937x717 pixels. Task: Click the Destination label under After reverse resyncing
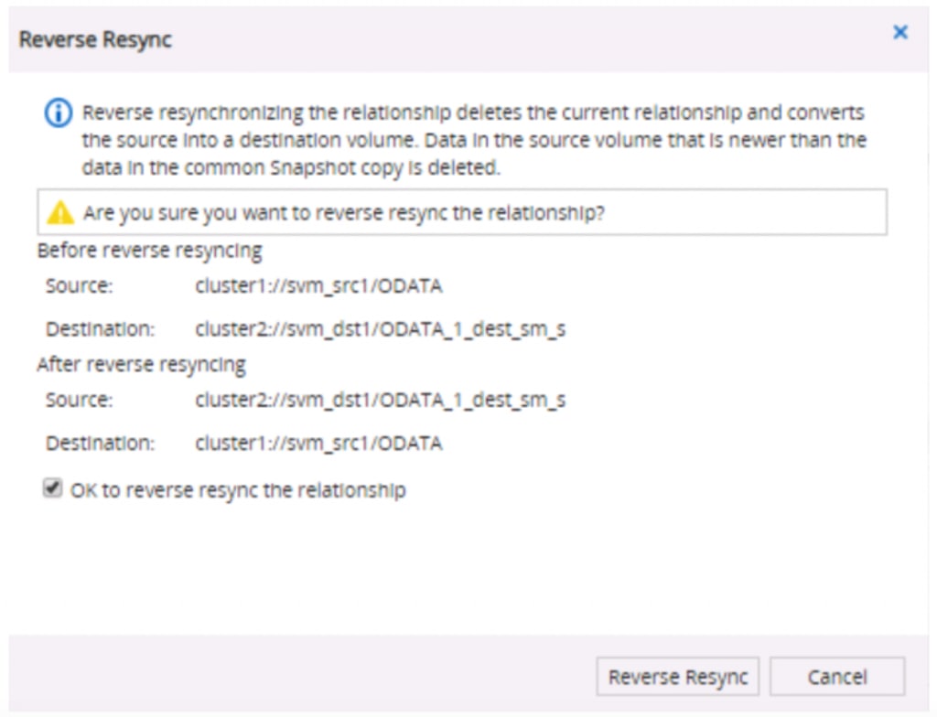click(x=101, y=444)
